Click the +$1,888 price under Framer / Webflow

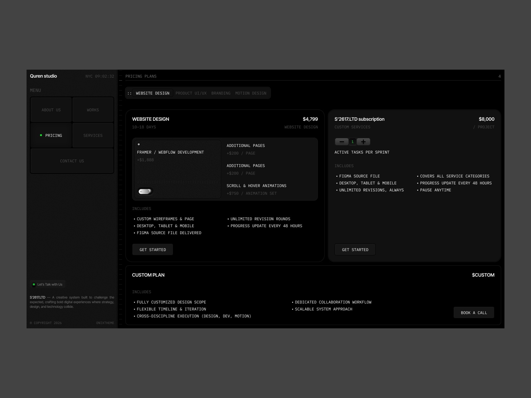pyautogui.click(x=145, y=160)
